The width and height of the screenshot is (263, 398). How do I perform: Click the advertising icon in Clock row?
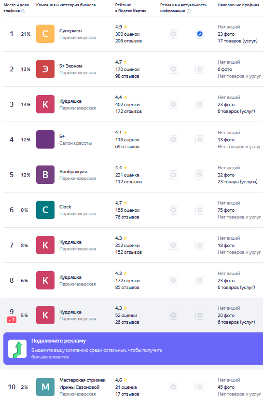click(x=173, y=210)
